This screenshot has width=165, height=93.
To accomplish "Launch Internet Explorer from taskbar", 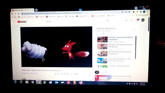I will tap(21, 82).
